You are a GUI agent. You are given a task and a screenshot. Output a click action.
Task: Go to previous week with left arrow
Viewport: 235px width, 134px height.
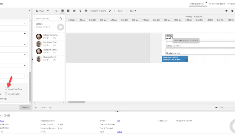(80, 11)
